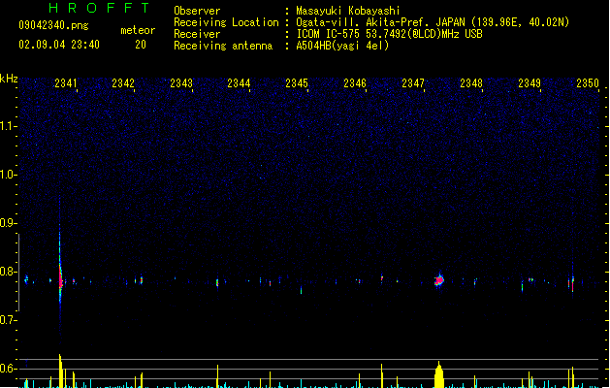Click the date stamp 02.09.04 23:40
This screenshot has height=388, width=610.
(x=59, y=45)
